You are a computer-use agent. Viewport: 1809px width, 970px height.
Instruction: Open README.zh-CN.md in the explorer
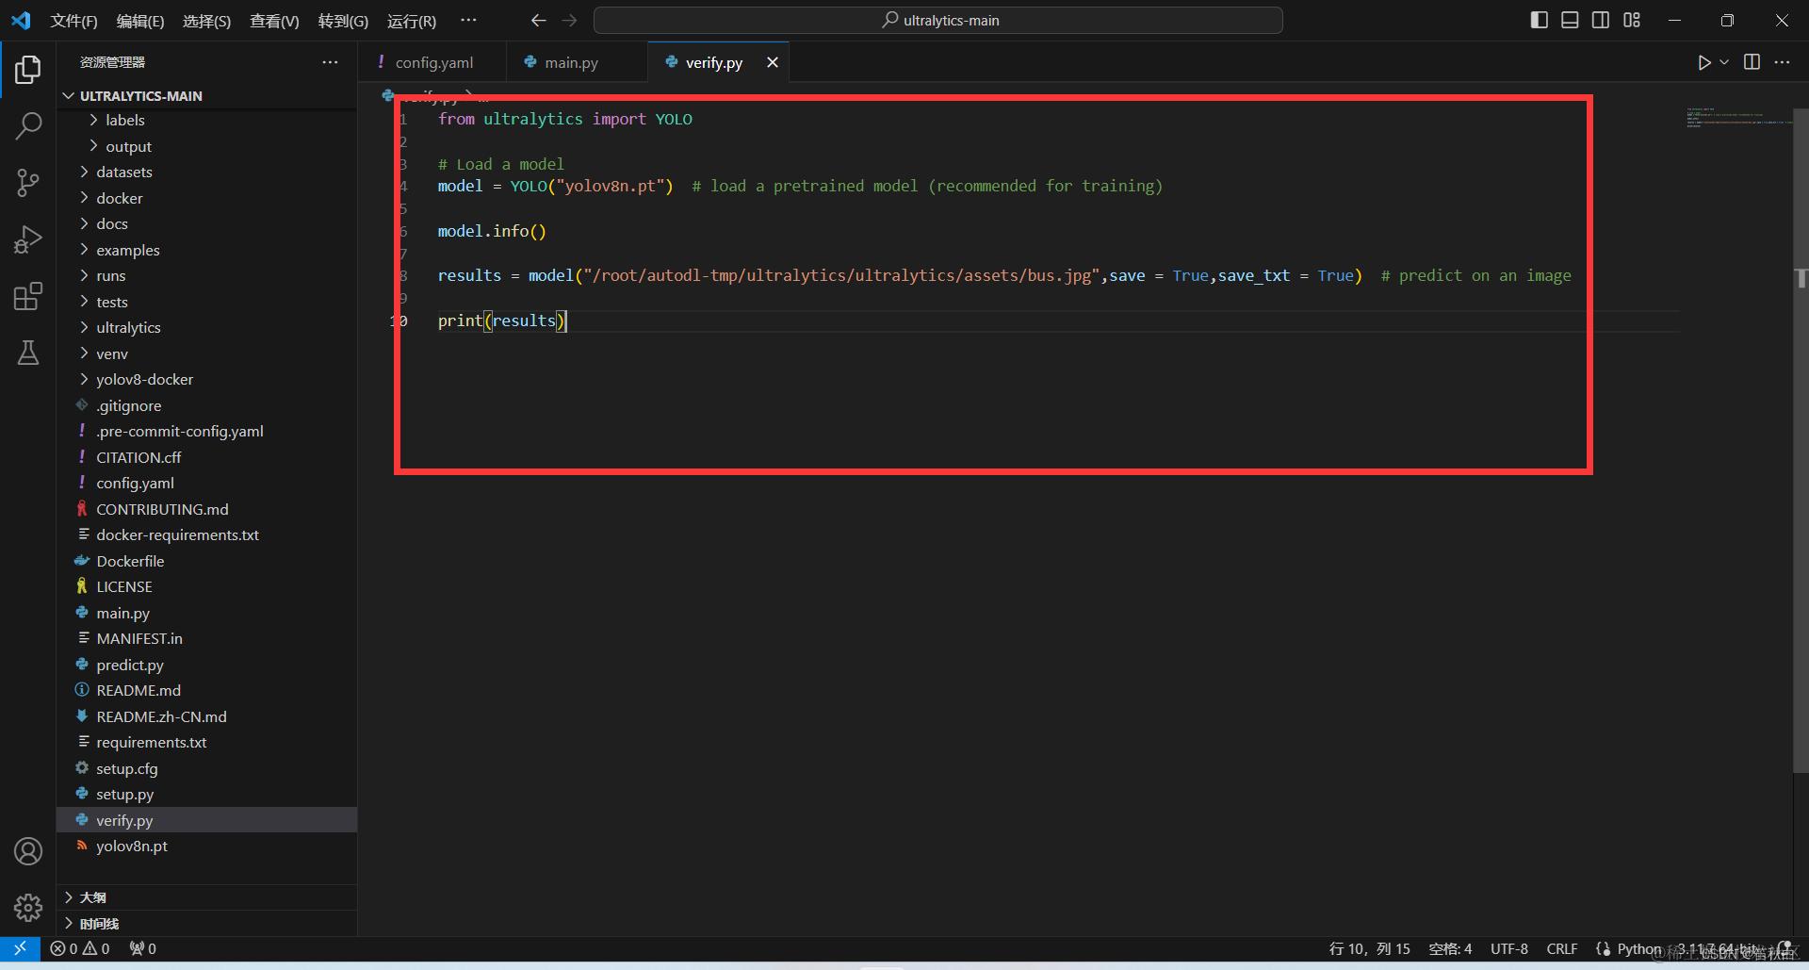tap(206, 717)
